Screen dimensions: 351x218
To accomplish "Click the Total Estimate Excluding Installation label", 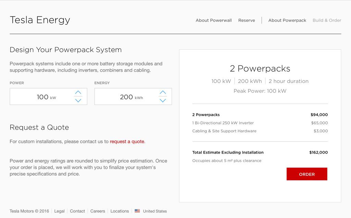I will [x=228, y=153].
